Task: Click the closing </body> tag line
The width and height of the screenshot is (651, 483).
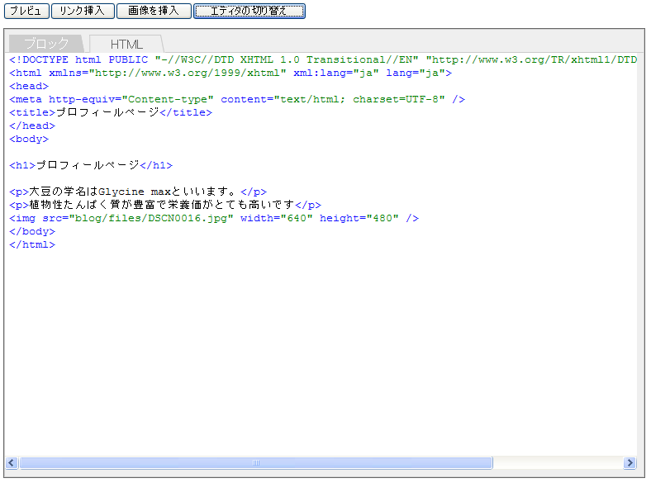Action: (x=32, y=231)
